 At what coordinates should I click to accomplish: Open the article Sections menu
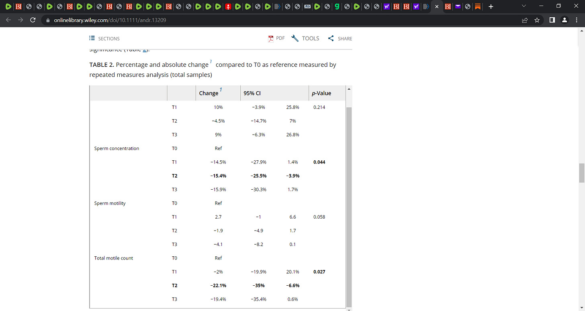pyautogui.click(x=104, y=39)
